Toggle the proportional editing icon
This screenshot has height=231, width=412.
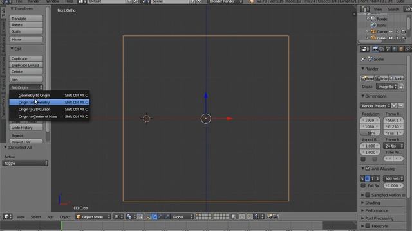[x=242, y=217]
